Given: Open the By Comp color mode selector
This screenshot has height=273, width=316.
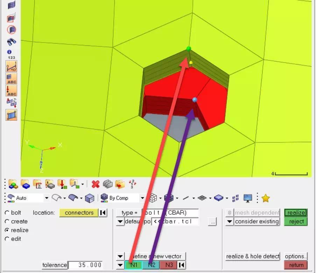Looking at the screenshot, I should point(142,198).
